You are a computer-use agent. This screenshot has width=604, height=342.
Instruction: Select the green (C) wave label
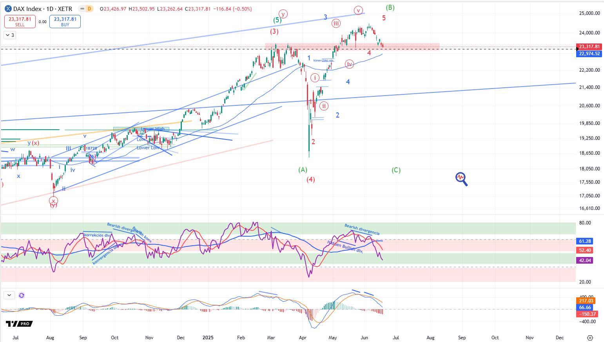coord(396,170)
